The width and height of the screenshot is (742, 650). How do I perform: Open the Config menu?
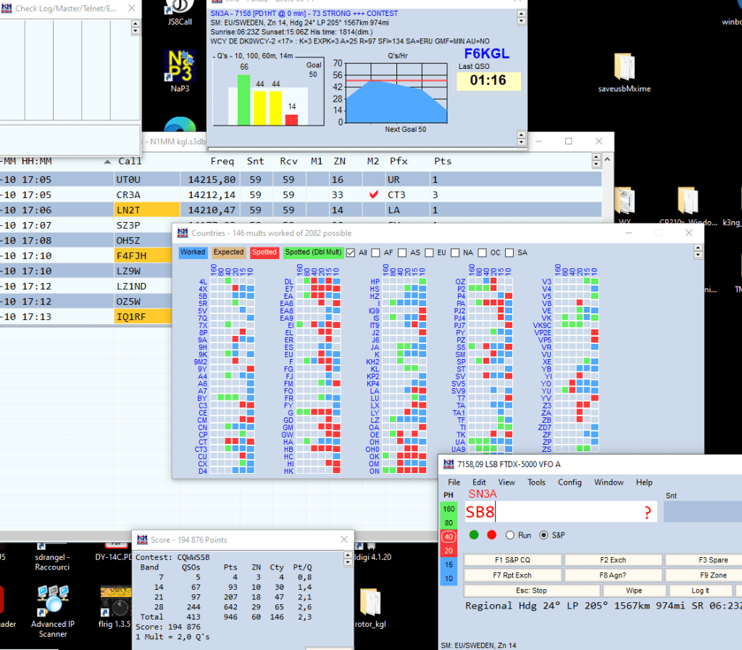click(570, 482)
